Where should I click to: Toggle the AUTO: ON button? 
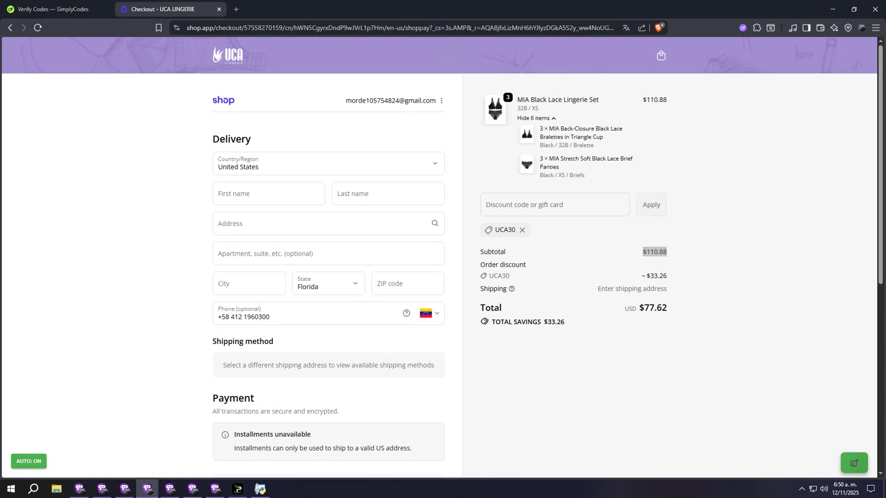(29, 461)
